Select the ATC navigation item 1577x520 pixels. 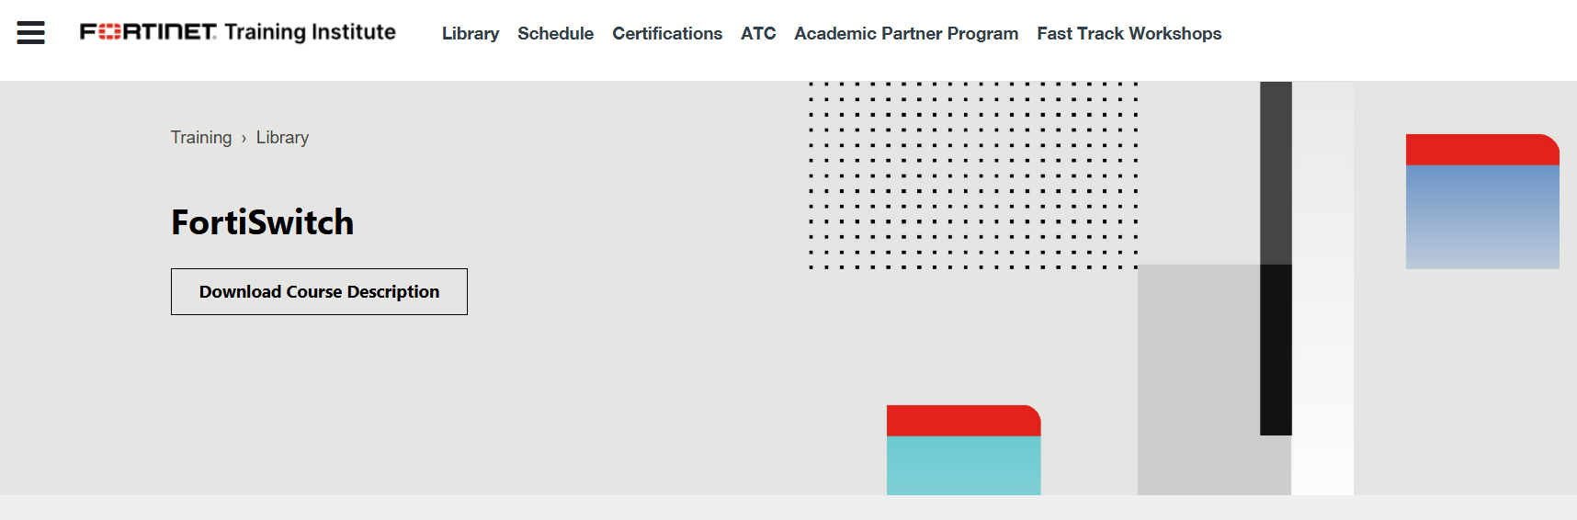[758, 33]
